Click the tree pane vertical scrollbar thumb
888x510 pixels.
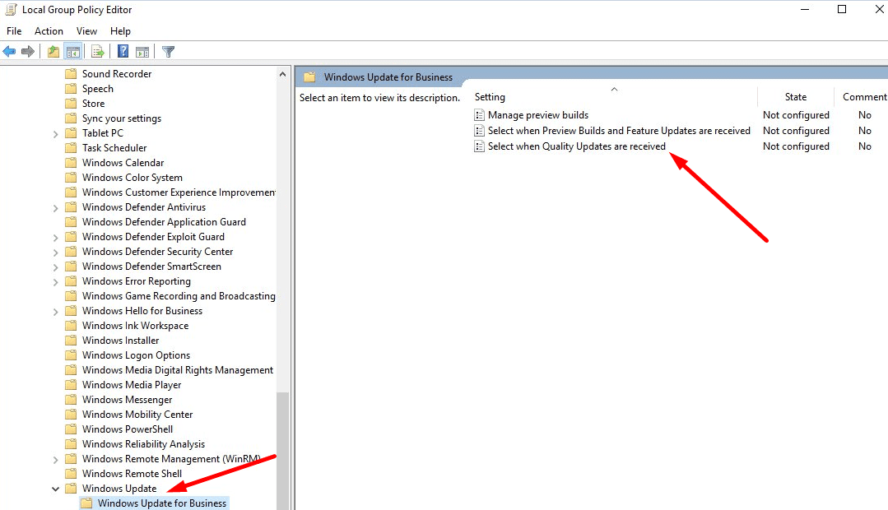tap(282, 451)
